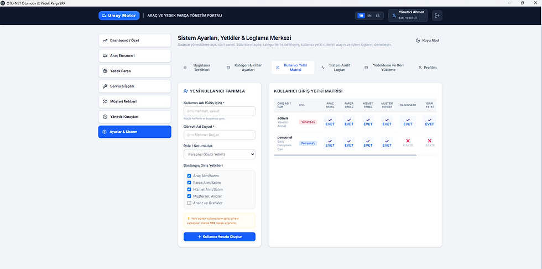Screen dimensions: 542x269
Task: Open Dashboard / Özet in sidebar
Action: pyautogui.click(x=134, y=40)
